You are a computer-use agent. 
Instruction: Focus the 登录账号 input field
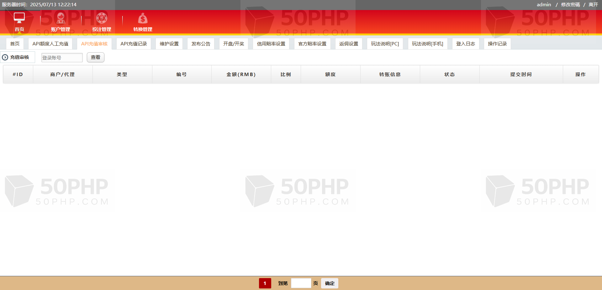(62, 58)
